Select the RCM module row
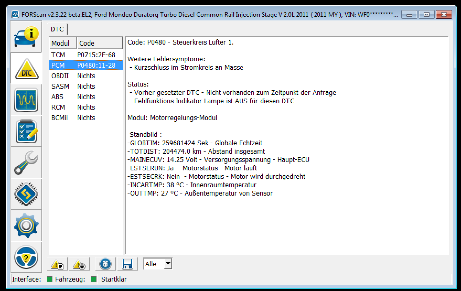 (86, 107)
